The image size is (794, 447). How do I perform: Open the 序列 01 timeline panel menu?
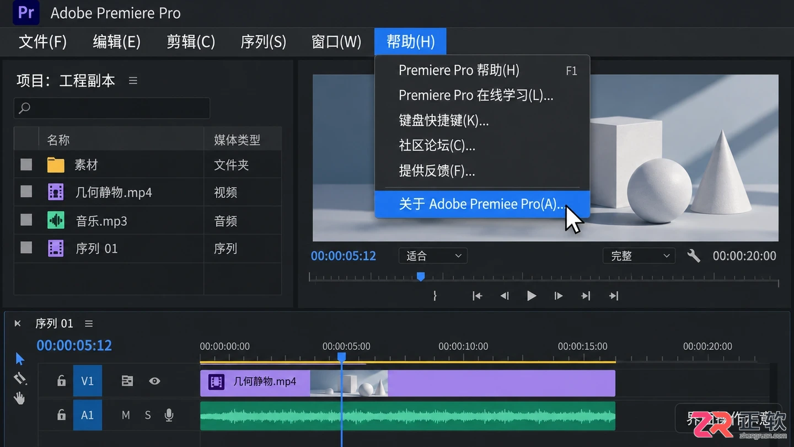(x=89, y=323)
